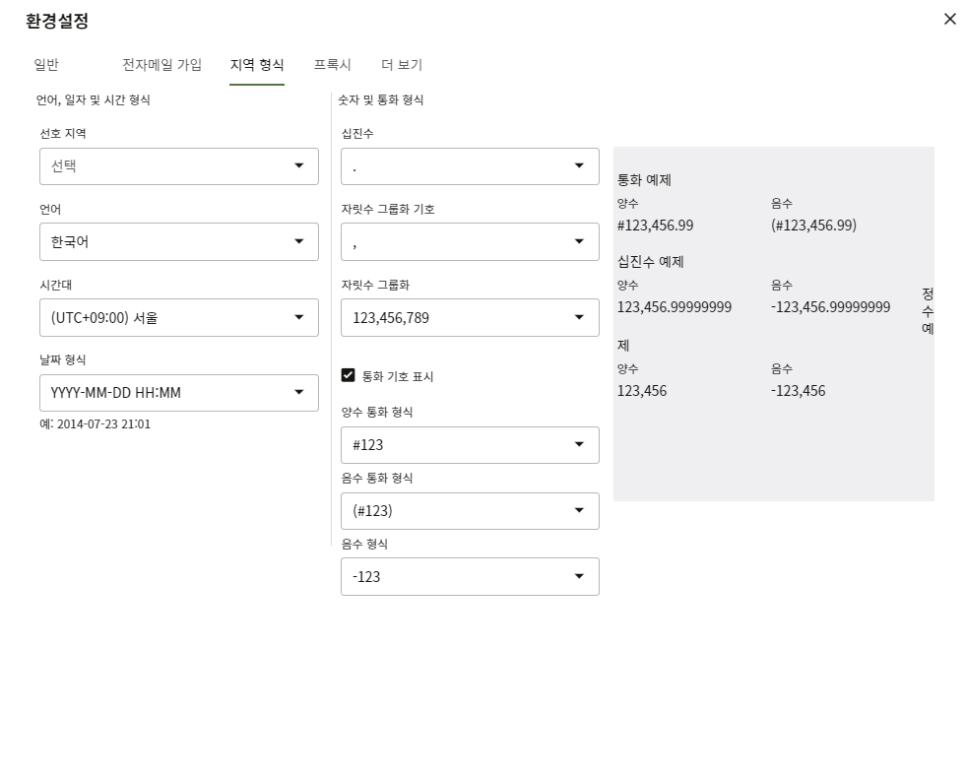Click the arrow icon next to (#123)
This screenshot has height=778, width=965.
click(x=579, y=511)
